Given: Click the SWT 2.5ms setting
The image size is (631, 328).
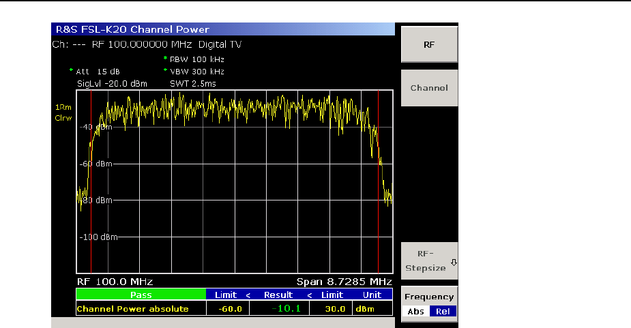Looking at the screenshot, I should 193,84.
